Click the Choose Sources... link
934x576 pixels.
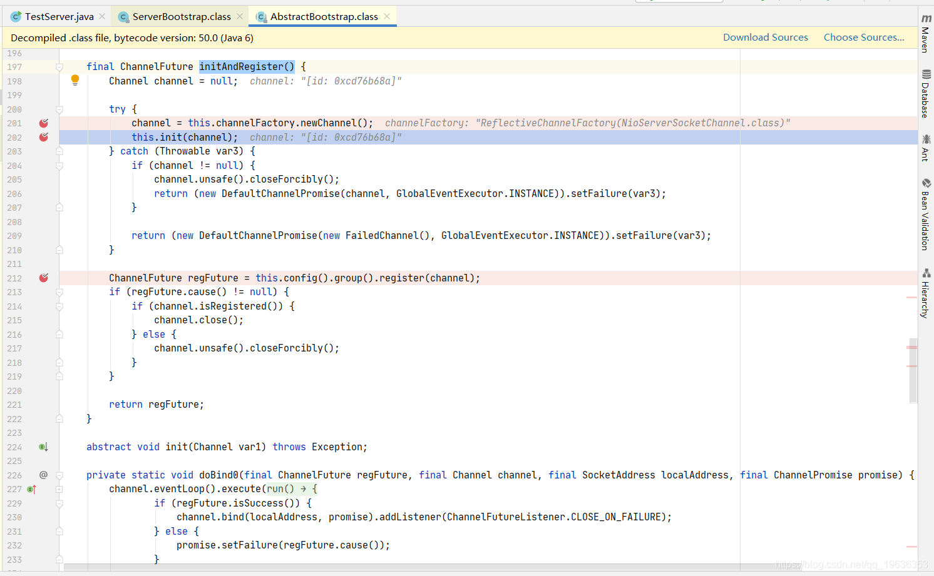864,38
